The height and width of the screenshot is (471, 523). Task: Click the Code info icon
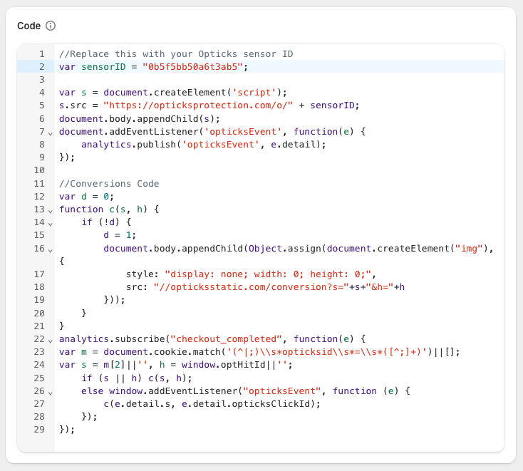pyautogui.click(x=51, y=26)
